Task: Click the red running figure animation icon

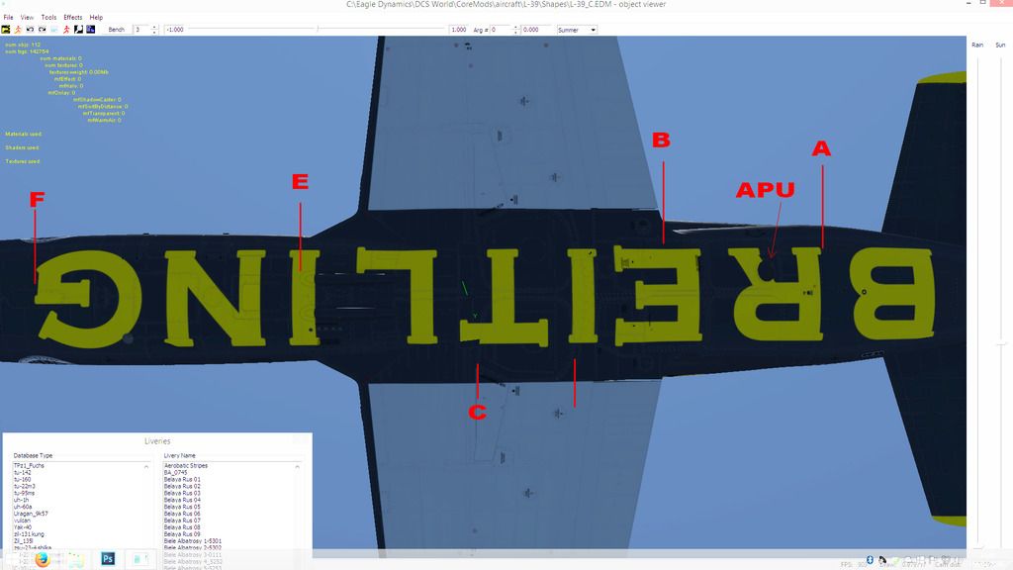Action: (66, 30)
